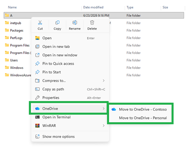The height and width of the screenshot is (151, 186).
Task: Click the folder icon of PerfLogs
Action: point(7,38)
